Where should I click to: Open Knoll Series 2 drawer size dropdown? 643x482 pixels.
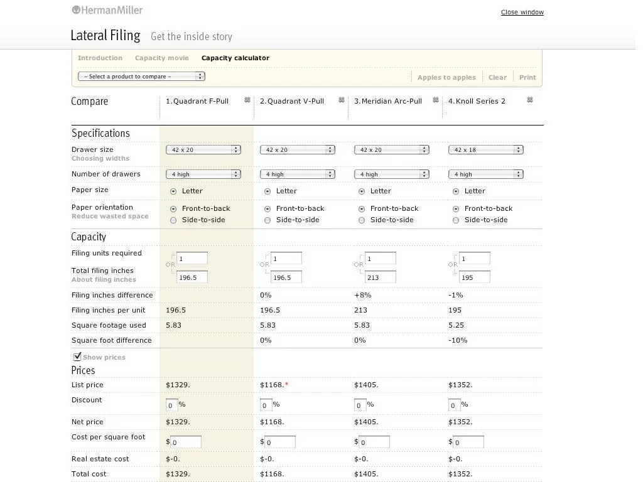(486, 150)
